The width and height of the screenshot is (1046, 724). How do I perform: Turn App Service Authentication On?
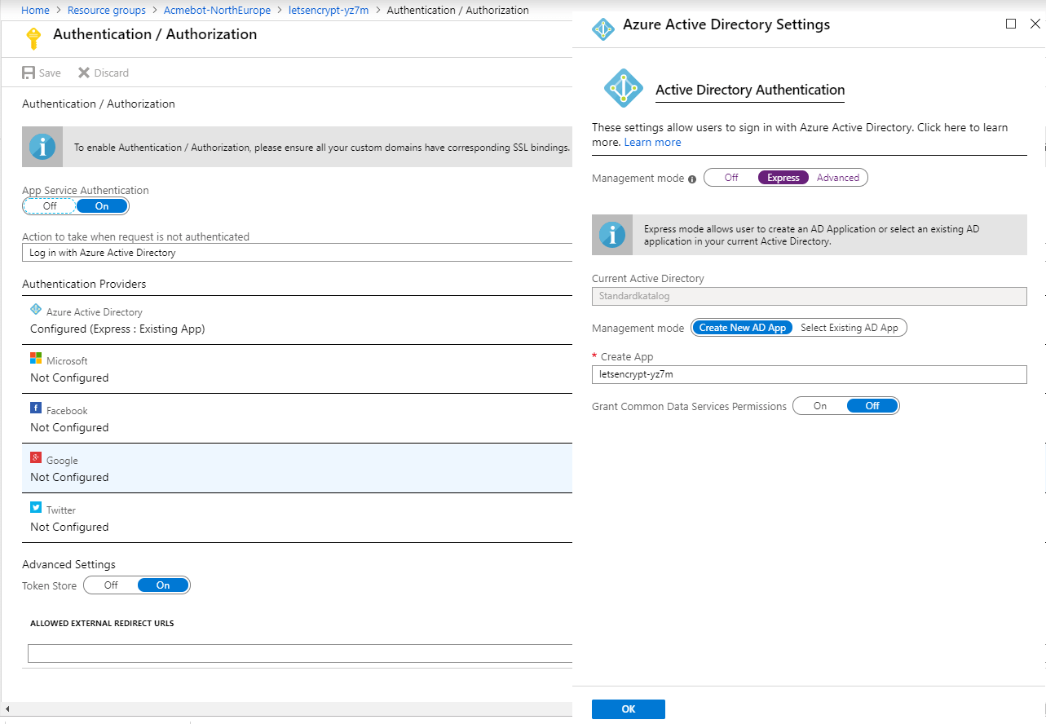(102, 206)
